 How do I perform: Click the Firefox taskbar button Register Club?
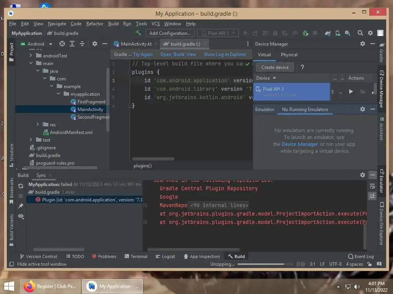coord(50,286)
